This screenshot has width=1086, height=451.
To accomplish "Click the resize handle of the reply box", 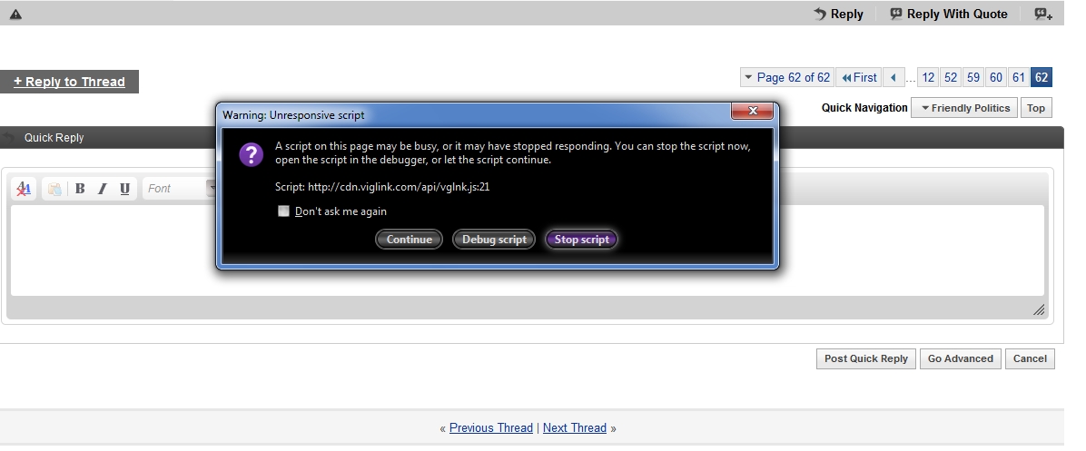I will pos(1038,309).
